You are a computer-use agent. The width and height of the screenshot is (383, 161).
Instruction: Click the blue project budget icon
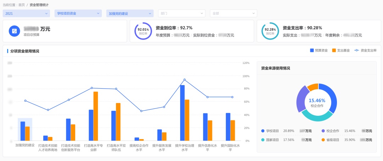[15, 31]
